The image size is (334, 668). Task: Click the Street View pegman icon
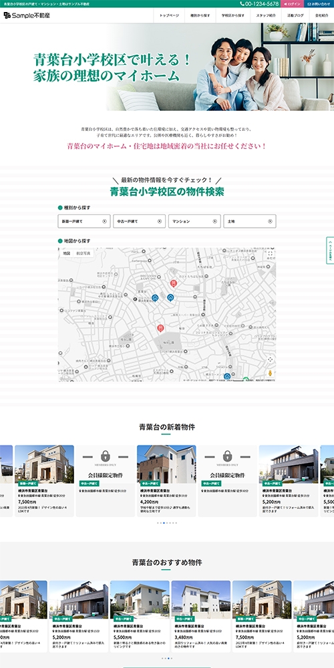point(270,373)
